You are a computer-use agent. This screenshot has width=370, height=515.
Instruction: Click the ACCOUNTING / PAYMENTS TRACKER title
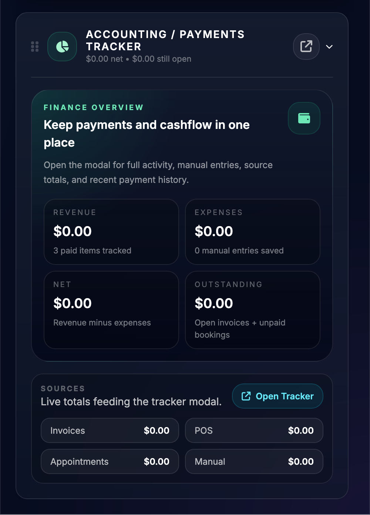tap(165, 40)
